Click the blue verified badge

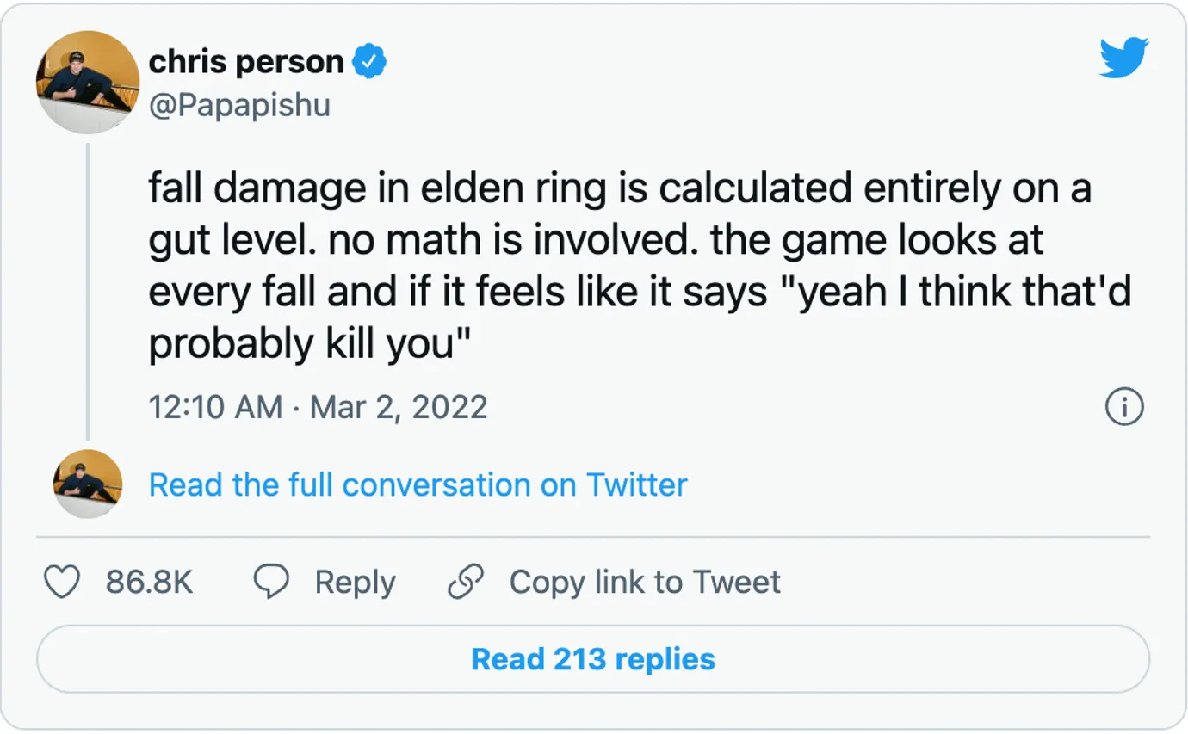click(369, 62)
